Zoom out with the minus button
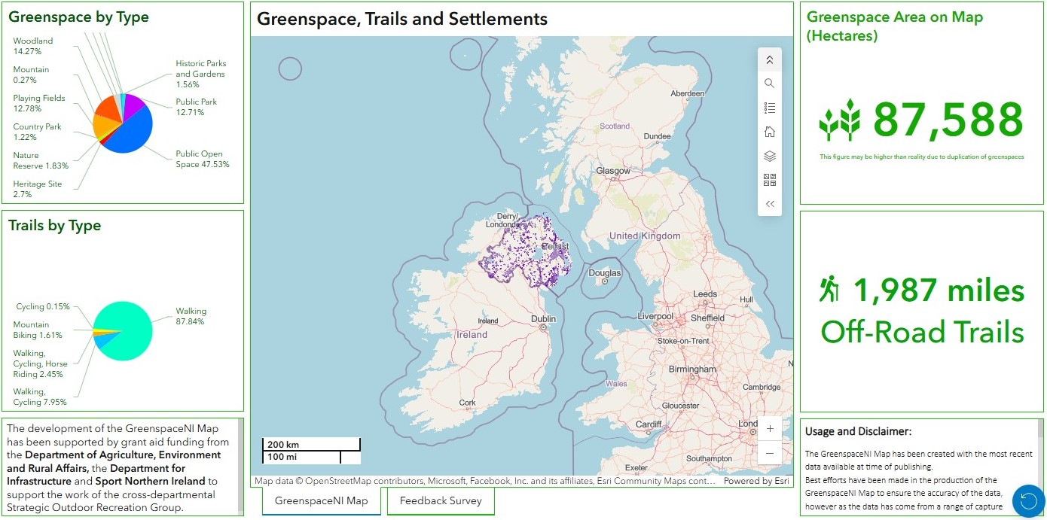 [x=769, y=453]
